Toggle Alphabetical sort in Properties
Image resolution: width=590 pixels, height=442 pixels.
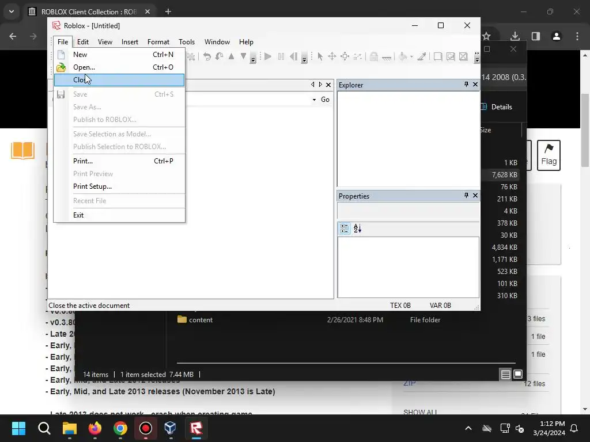357,228
